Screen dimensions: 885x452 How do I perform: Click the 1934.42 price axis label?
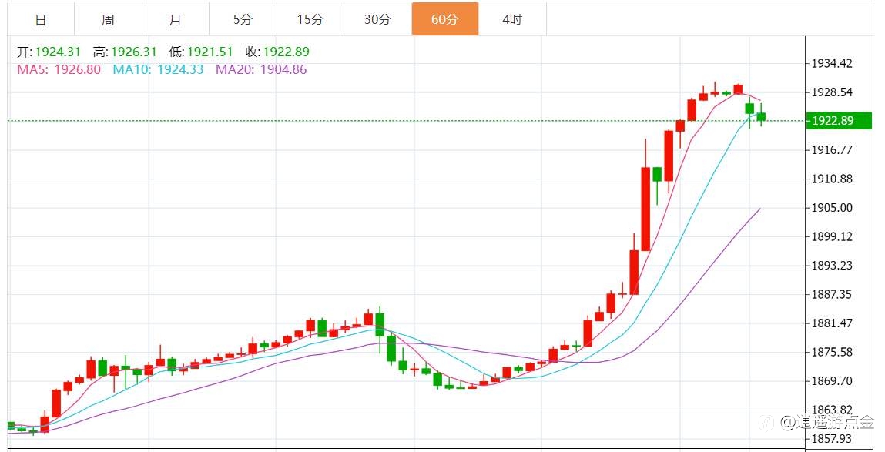[x=832, y=63]
